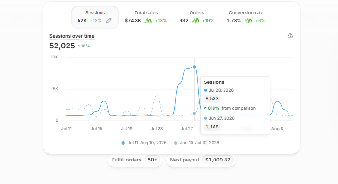Viewport: 338px width, 184px height.
Task: Click the Next payout $1,009.82 button
Action: (201, 160)
